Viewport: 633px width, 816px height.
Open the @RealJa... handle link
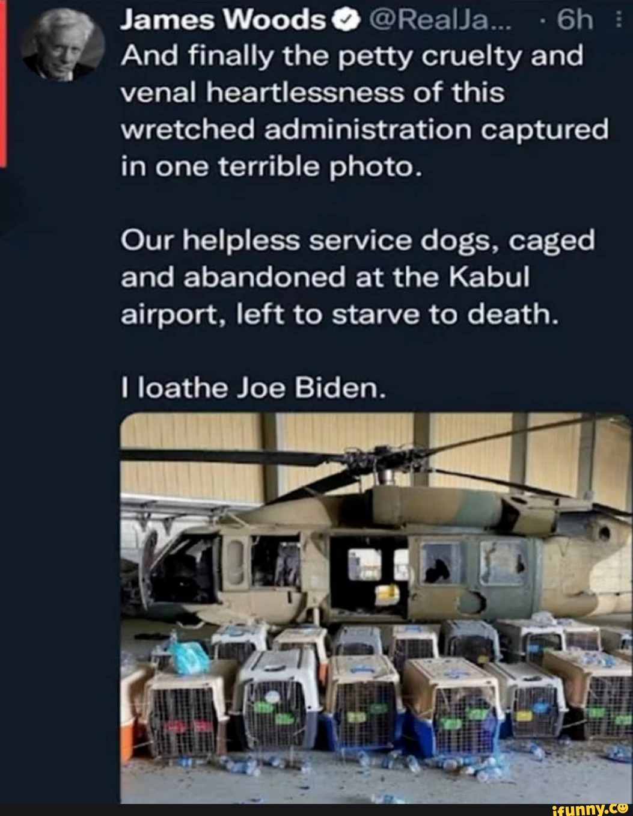coord(431,22)
